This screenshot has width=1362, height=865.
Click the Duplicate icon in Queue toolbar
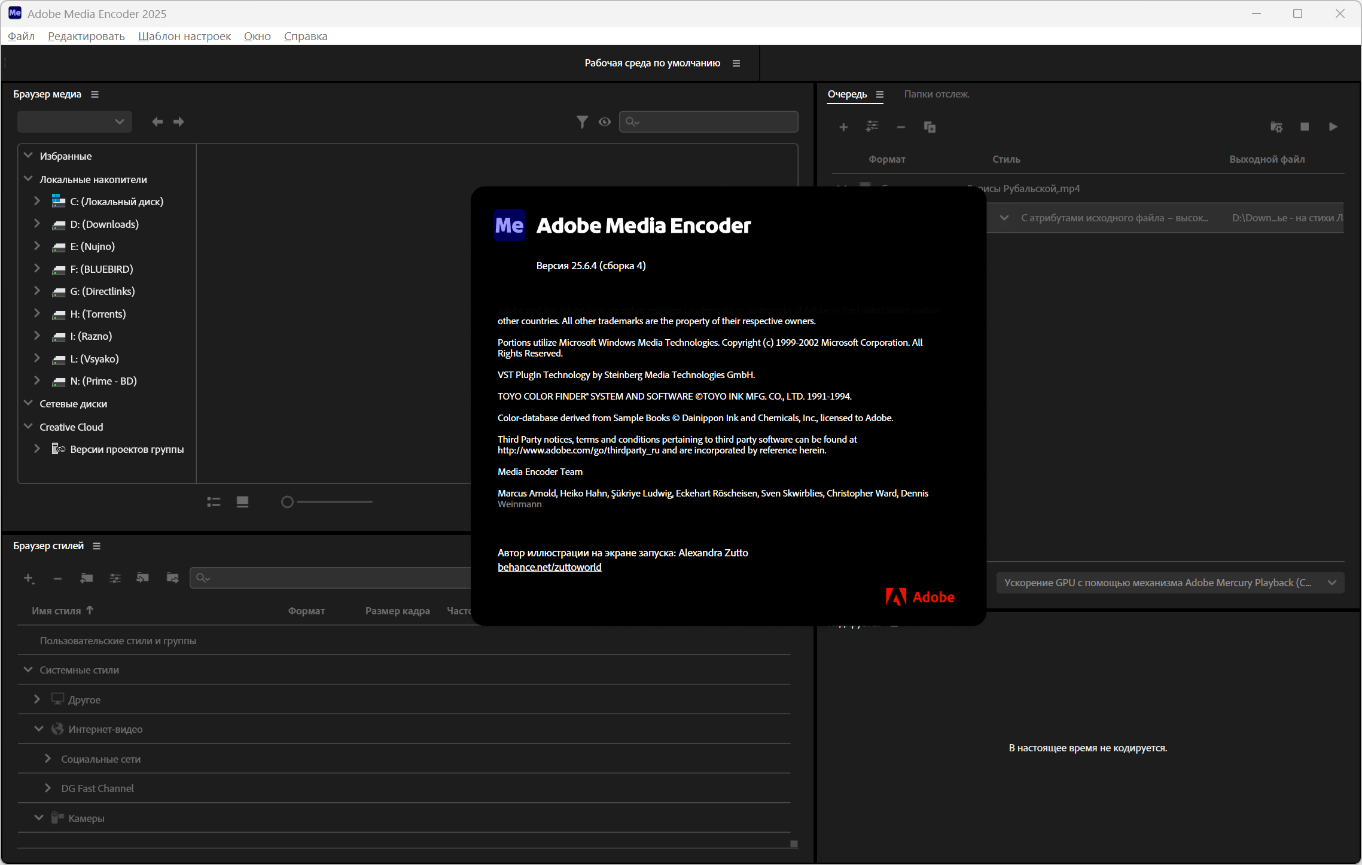click(930, 127)
